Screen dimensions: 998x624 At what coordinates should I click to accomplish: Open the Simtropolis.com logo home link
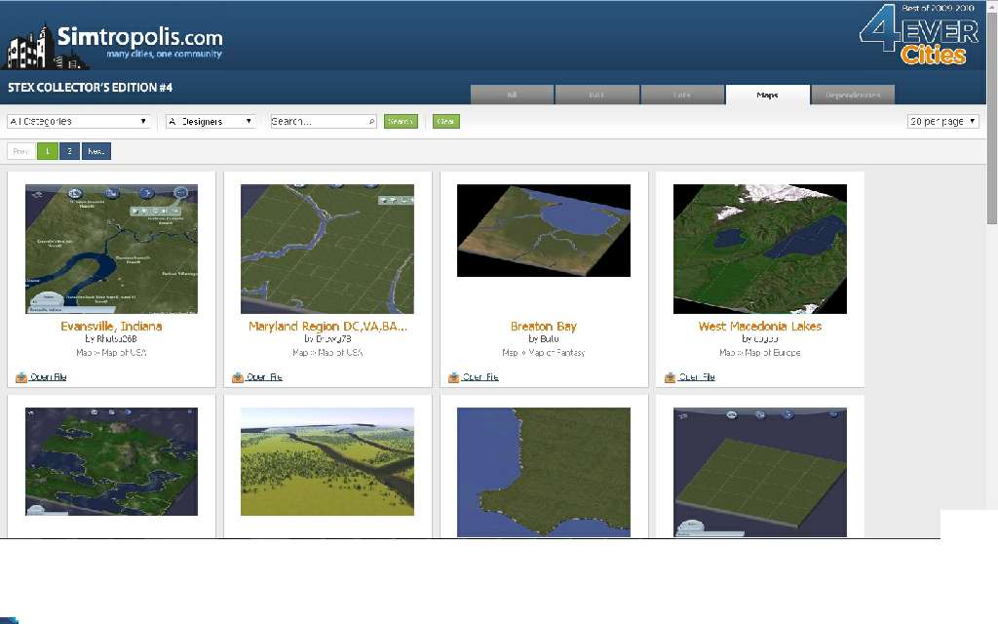113,45
